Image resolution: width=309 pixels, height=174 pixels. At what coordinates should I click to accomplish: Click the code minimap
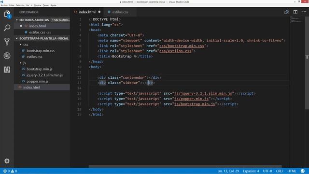297,19
